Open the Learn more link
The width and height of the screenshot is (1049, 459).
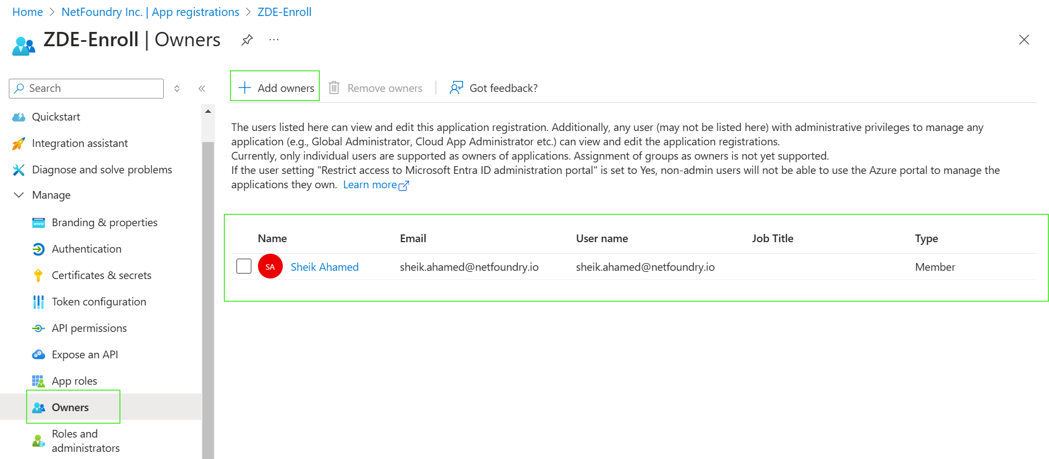[370, 185]
